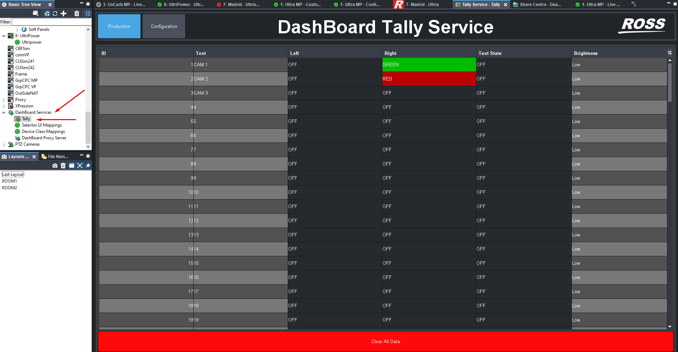Select the ROOM1 layout
The height and width of the screenshot is (352, 678).
10,181
